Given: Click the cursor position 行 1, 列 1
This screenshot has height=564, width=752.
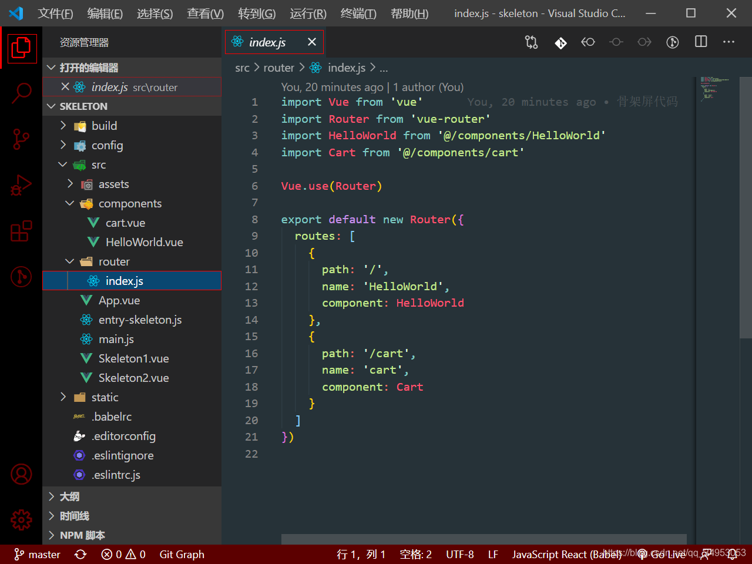Looking at the screenshot, I should click(361, 555).
